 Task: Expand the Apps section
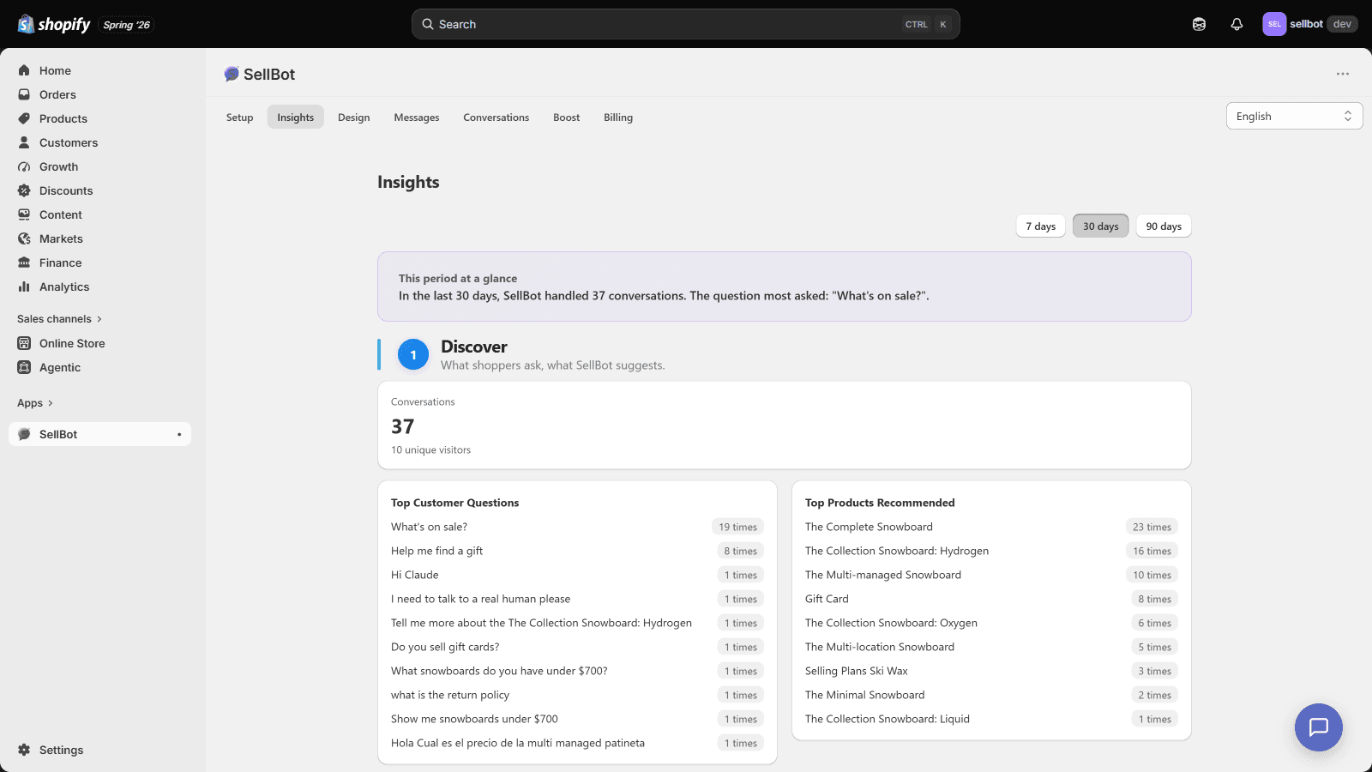tap(35, 402)
